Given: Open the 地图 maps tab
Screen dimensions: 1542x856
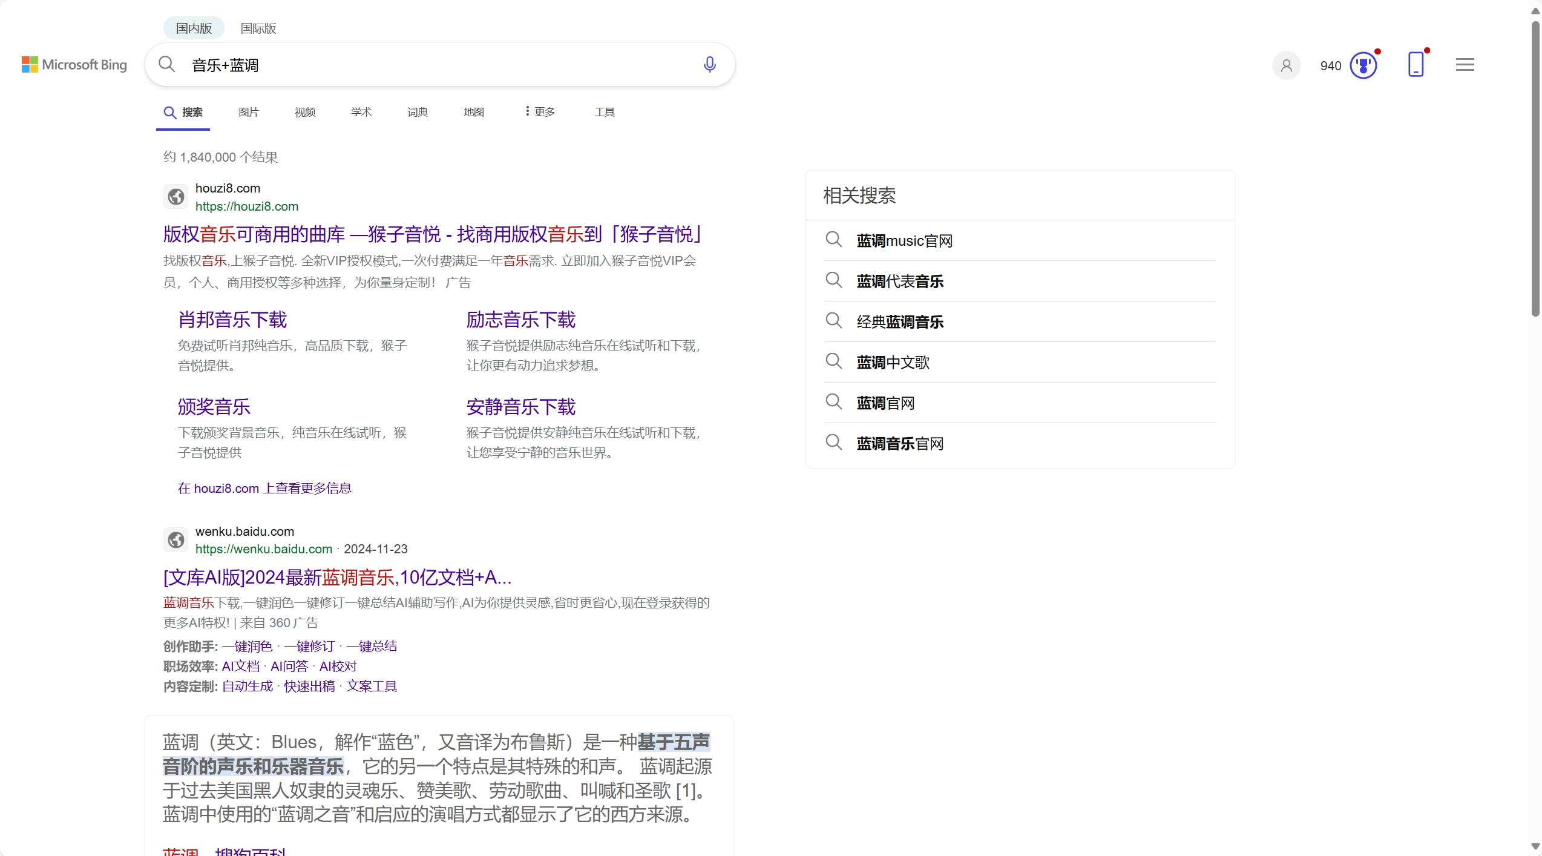Looking at the screenshot, I should (474, 112).
